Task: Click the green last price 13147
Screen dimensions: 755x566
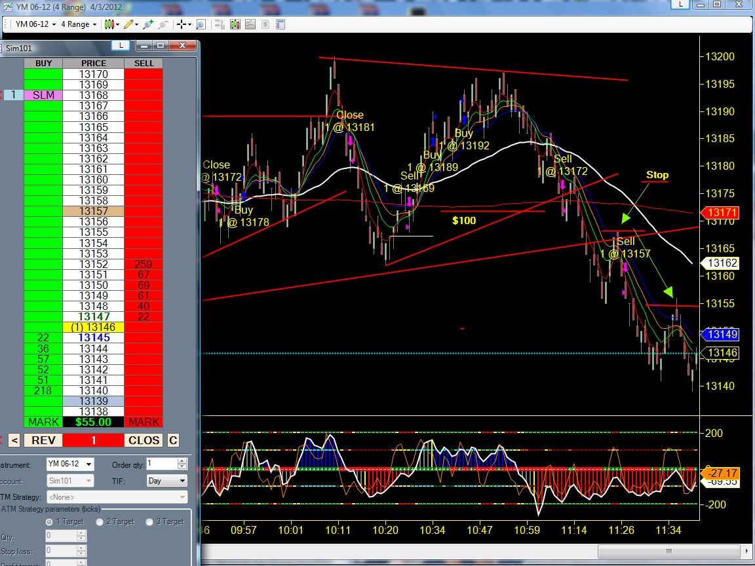Action: click(94, 316)
